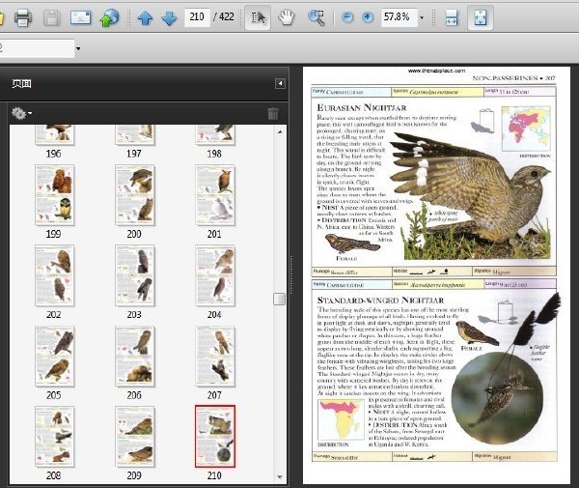Select page thumbnail 201
Image resolution: width=579 pixels, height=488 pixels.
[215, 195]
